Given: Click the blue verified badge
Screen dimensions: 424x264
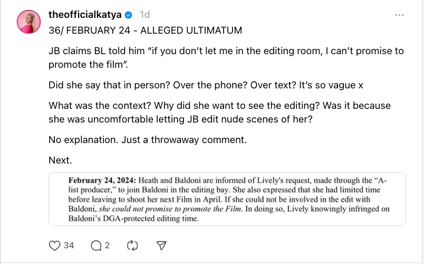Looking at the screenshot, I should click(x=128, y=16).
